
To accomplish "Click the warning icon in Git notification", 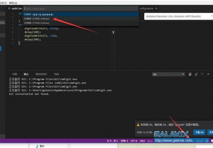I will (x=138, y=125).
